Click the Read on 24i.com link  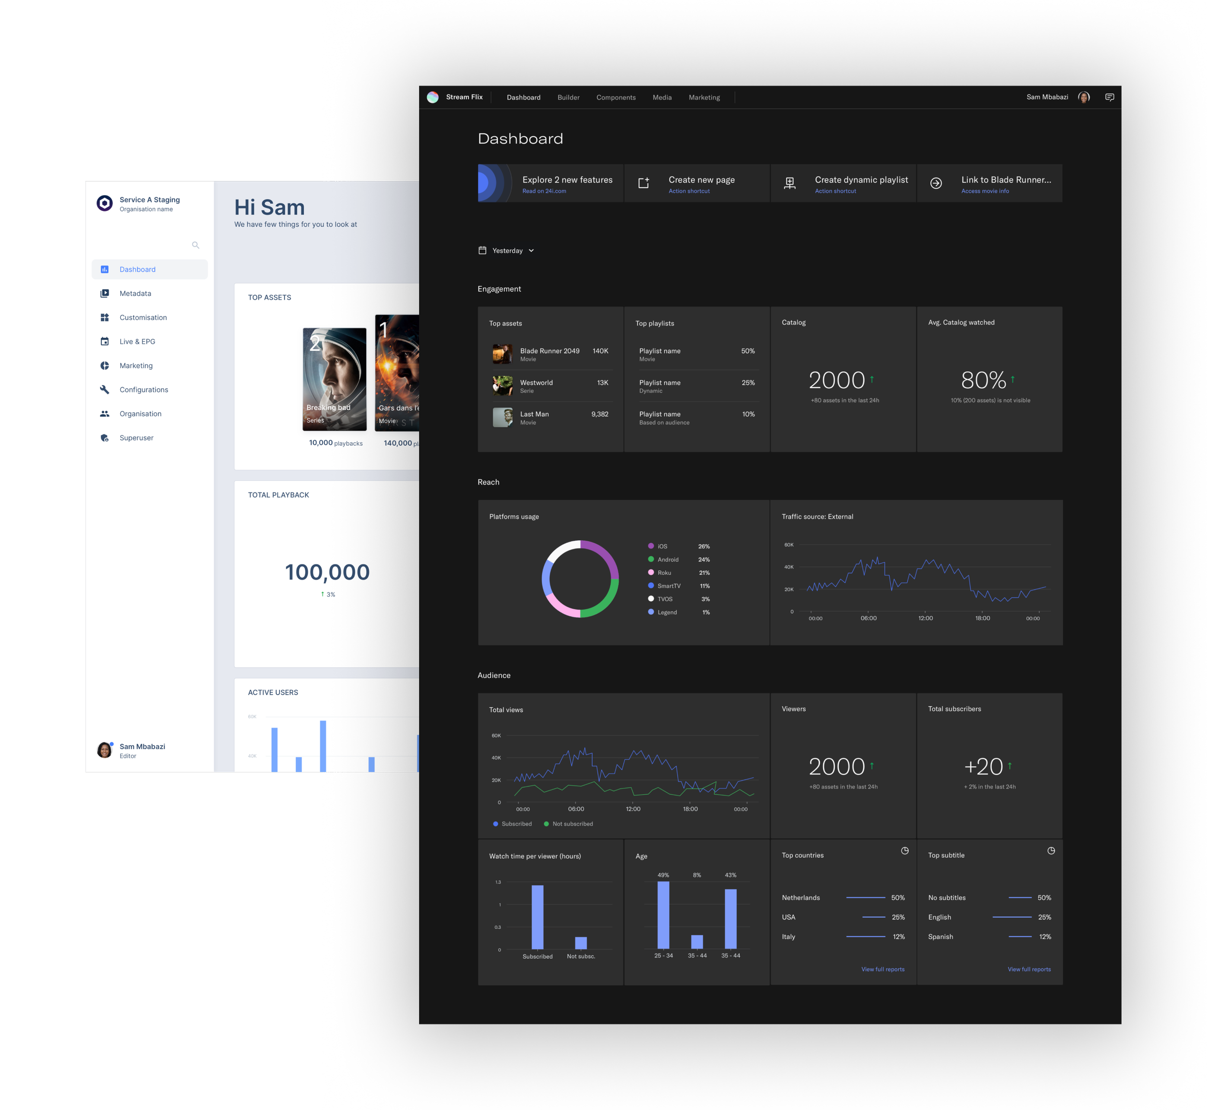pos(544,191)
